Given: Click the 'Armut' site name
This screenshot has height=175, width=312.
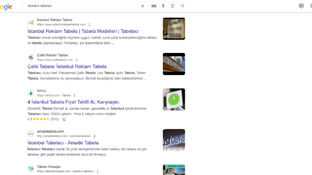Looking at the screenshot, I should [41, 91].
